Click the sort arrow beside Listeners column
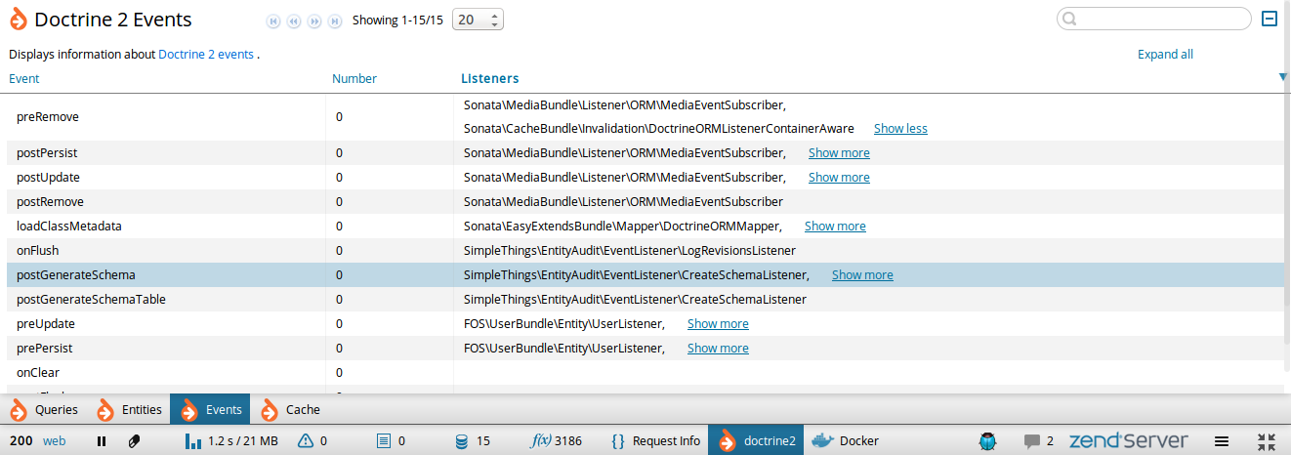The height and width of the screenshot is (455, 1291). (1283, 77)
